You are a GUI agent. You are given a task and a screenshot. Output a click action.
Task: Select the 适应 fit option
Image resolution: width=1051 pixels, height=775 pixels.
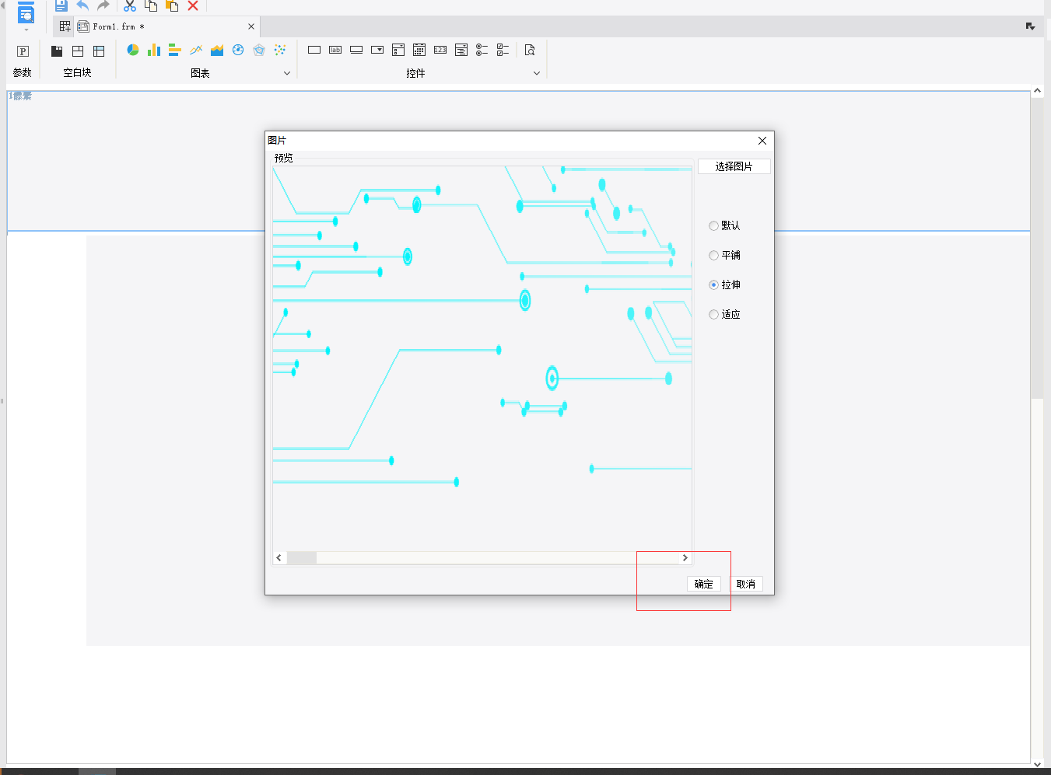click(x=724, y=314)
